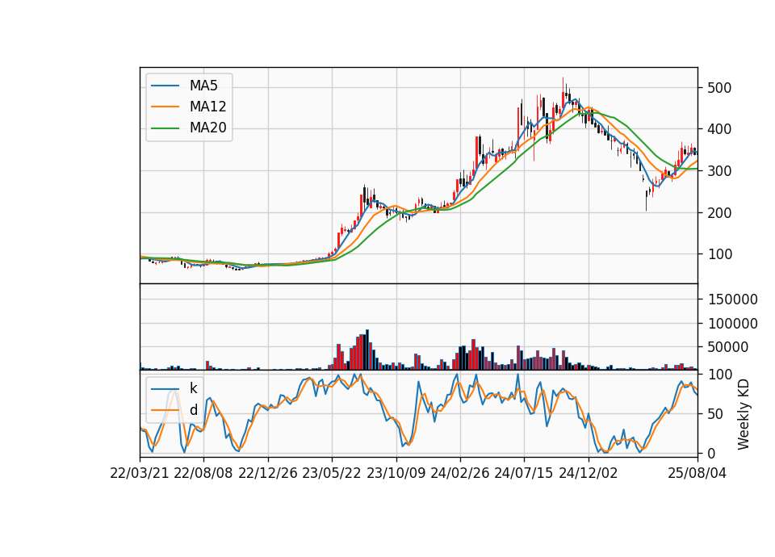
Task: Click the 24/02/26 date tick label
Action: coord(459,473)
